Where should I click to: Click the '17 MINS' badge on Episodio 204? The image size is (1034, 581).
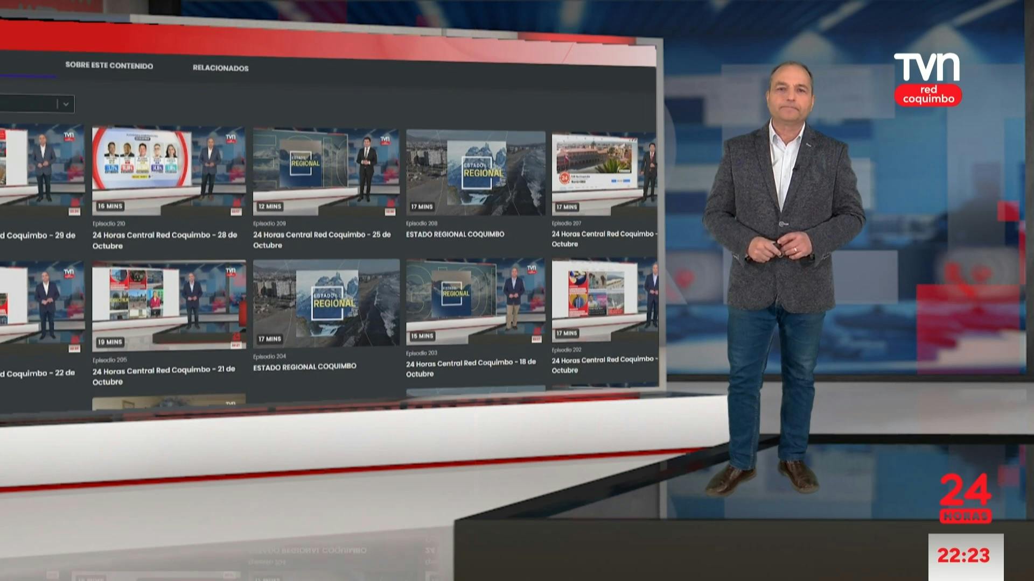[x=270, y=339]
